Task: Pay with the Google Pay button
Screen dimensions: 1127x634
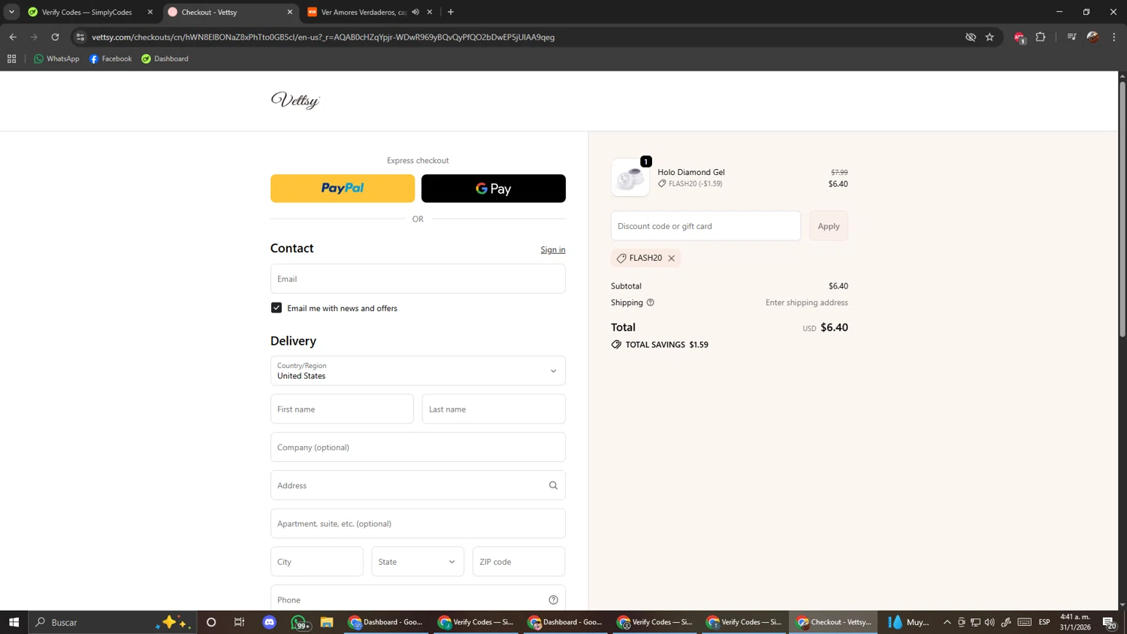Action: (493, 189)
